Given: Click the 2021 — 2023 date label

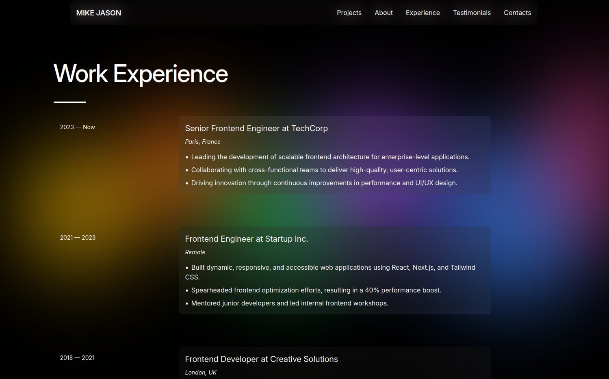Looking at the screenshot, I should point(78,238).
